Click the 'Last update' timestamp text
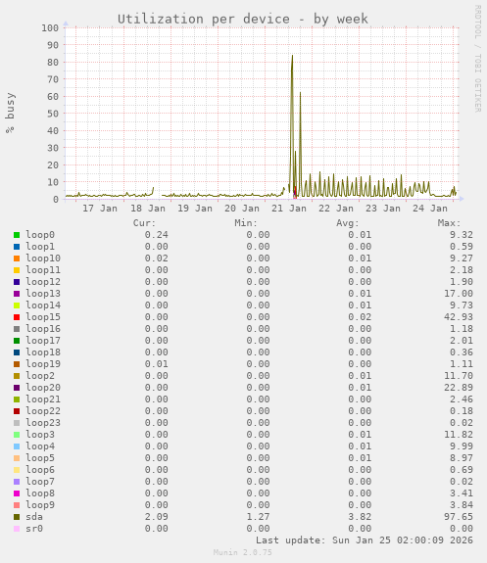Screen dimensions: 487x563 tap(365, 540)
